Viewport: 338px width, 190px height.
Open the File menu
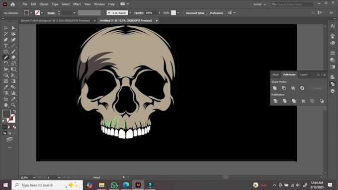pyautogui.click(x=25, y=4)
